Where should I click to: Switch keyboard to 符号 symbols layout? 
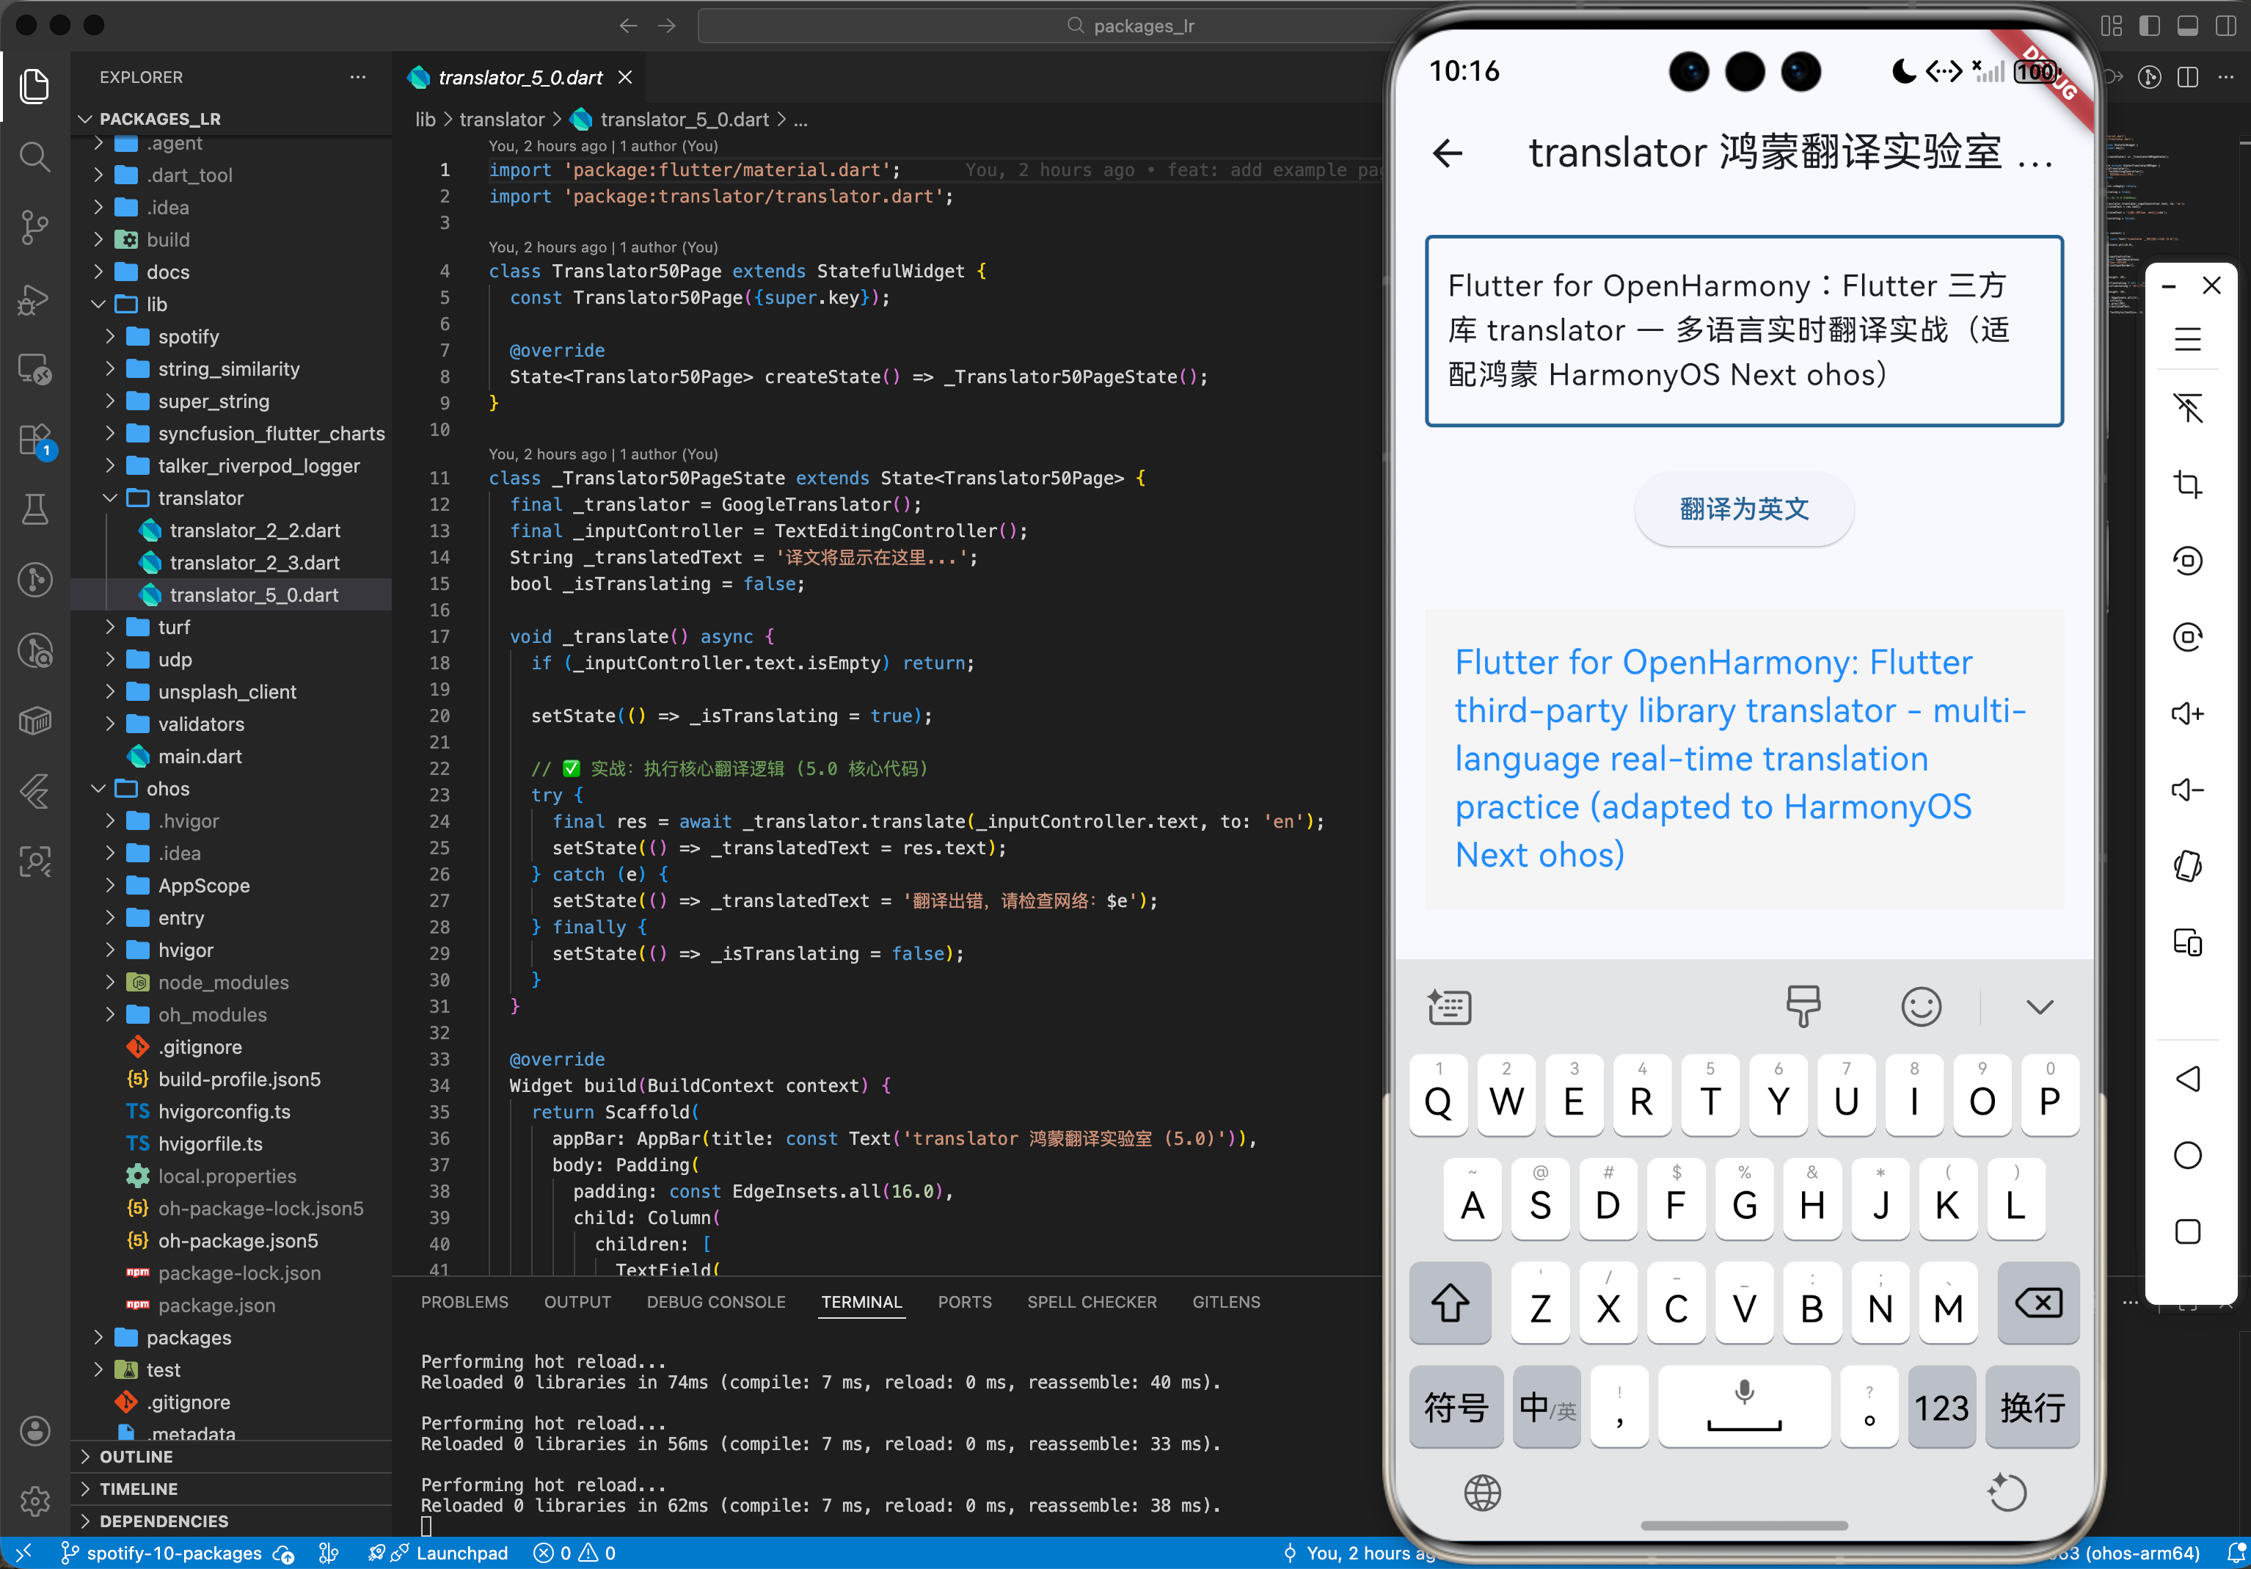pos(1456,1406)
